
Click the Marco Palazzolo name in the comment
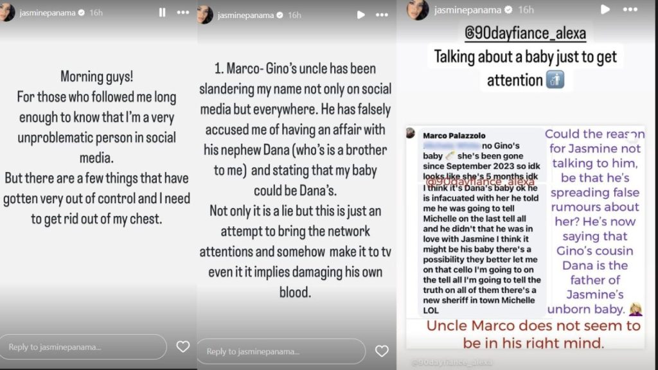(x=454, y=136)
